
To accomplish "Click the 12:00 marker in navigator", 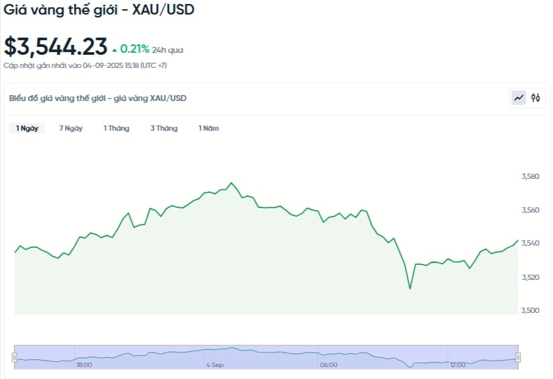I will click(458, 365).
